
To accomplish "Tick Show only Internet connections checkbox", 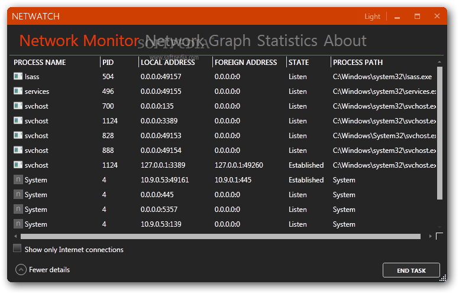I will pos(17,249).
